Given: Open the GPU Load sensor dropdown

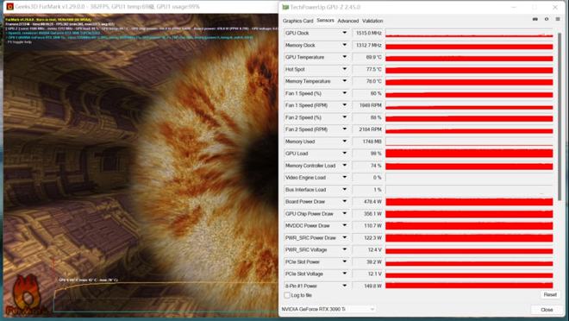Looking at the screenshot, I should [x=344, y=154].
